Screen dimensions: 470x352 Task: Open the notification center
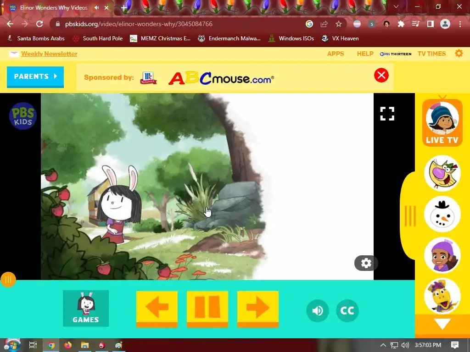455,345
